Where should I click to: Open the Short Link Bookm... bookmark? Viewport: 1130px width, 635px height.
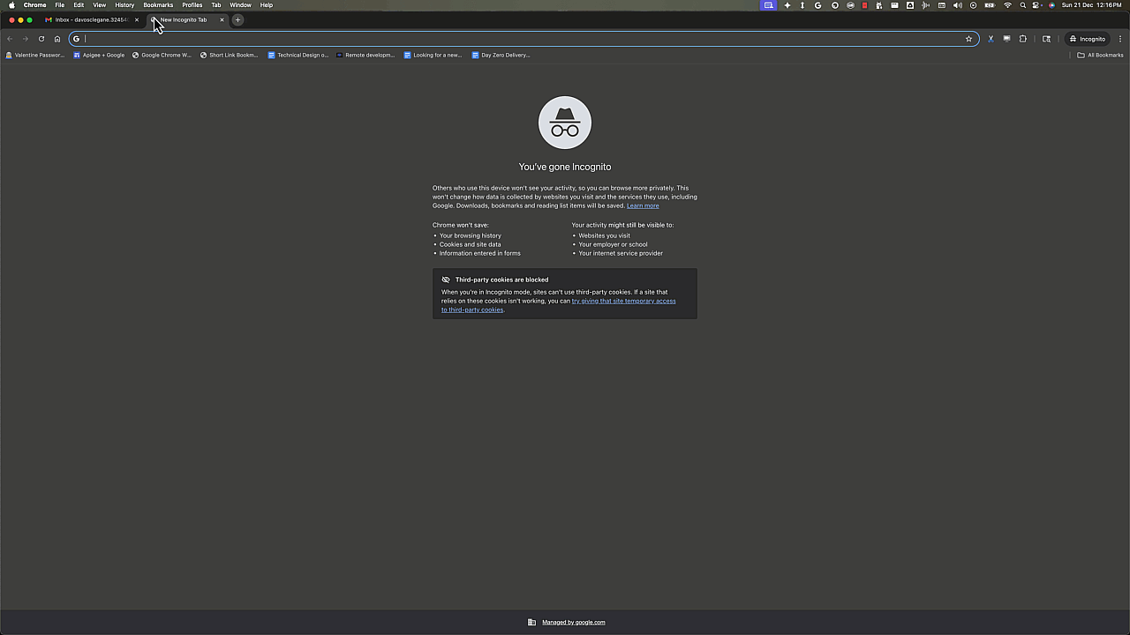click(230, 55)
